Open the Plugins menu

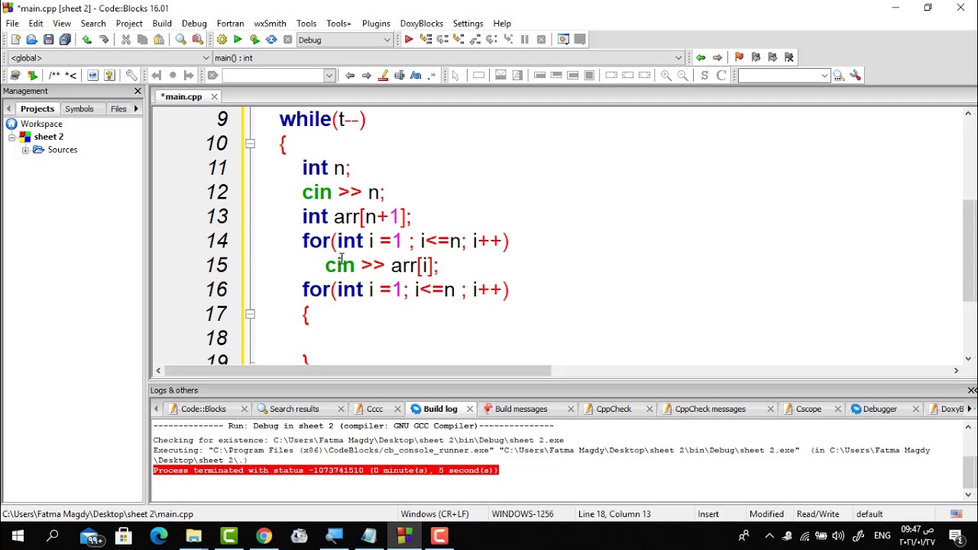click(375, 24)
